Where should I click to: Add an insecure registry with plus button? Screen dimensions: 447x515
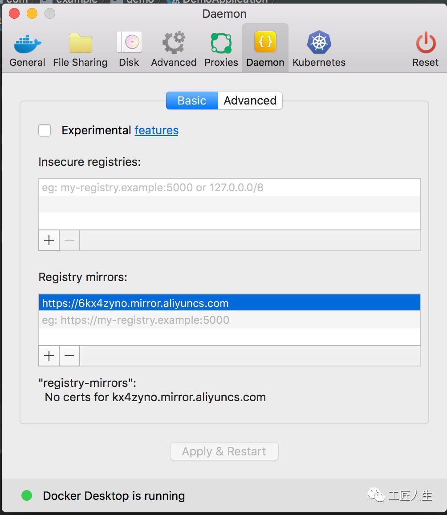[49, 240]
